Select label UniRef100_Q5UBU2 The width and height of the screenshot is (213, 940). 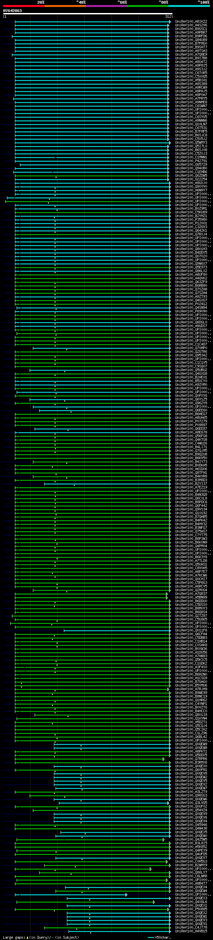pyautogui.click(x=191, y=370)
